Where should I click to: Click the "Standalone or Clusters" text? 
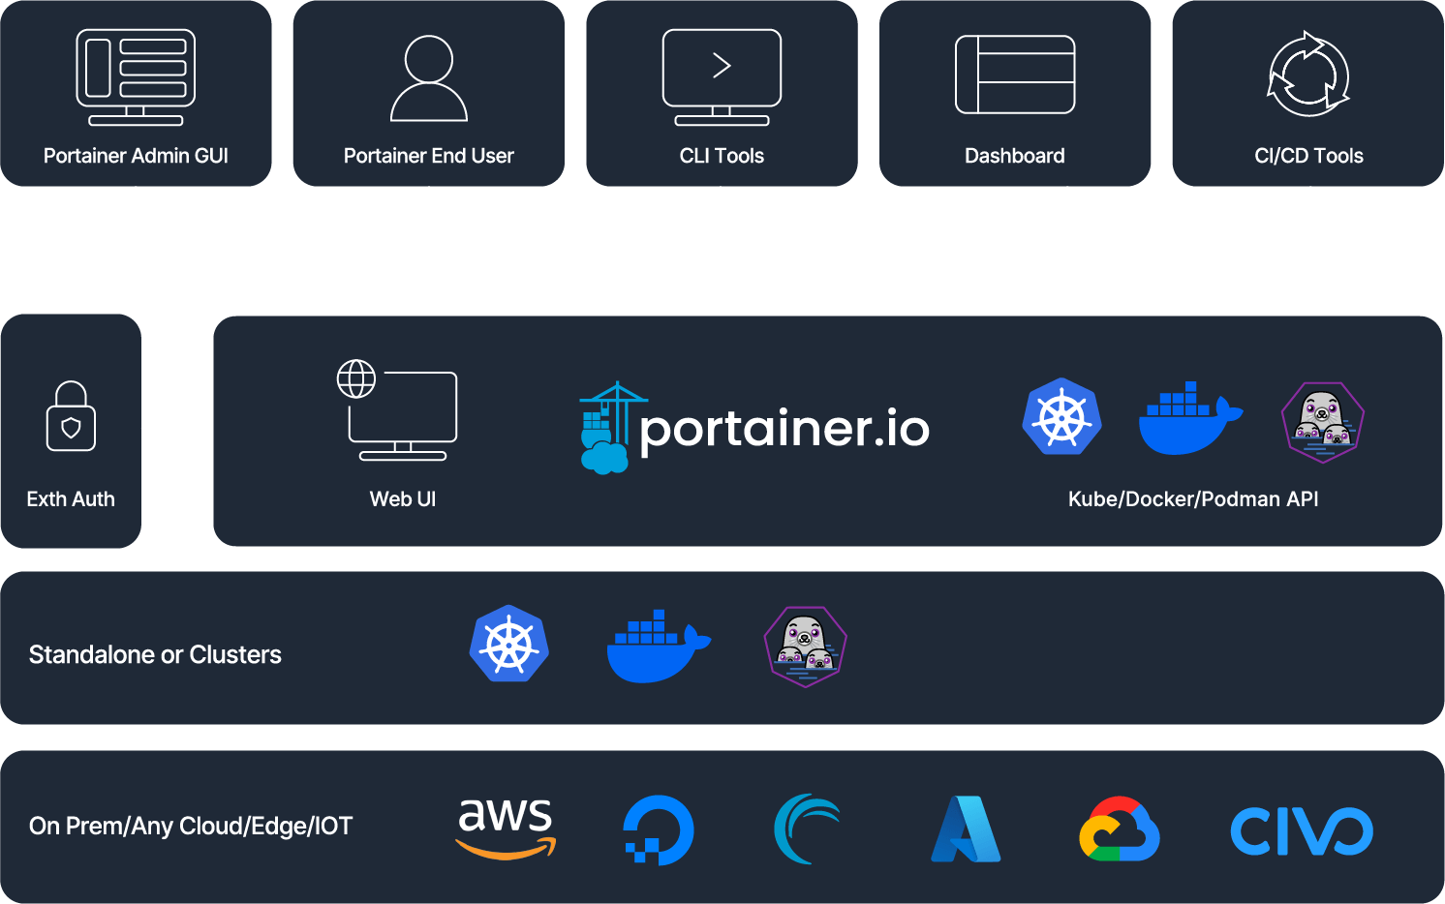pyautogui.click(x=155, y=655)
